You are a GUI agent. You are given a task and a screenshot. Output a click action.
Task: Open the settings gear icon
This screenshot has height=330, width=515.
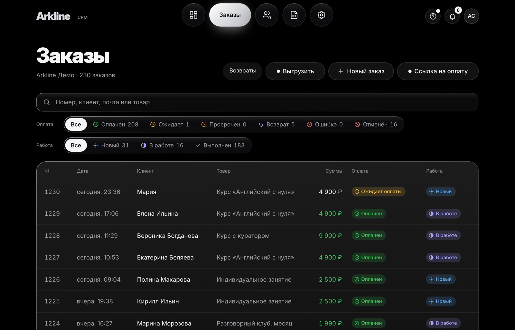(x=321, y=15)
